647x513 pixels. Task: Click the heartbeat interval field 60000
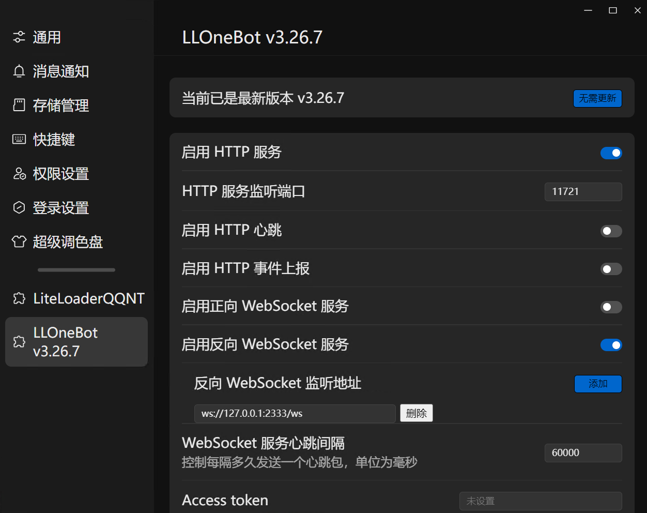(x=583, y=453)
